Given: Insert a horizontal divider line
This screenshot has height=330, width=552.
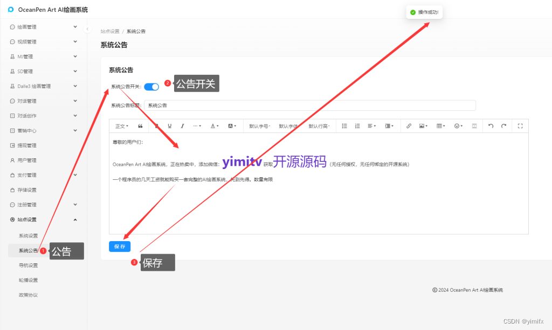Looking at the screenshot, I should (x=474, y=126).
